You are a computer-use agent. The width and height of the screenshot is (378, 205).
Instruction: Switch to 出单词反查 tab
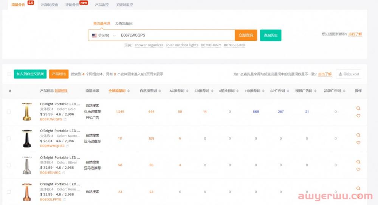[x=50, y=5]
